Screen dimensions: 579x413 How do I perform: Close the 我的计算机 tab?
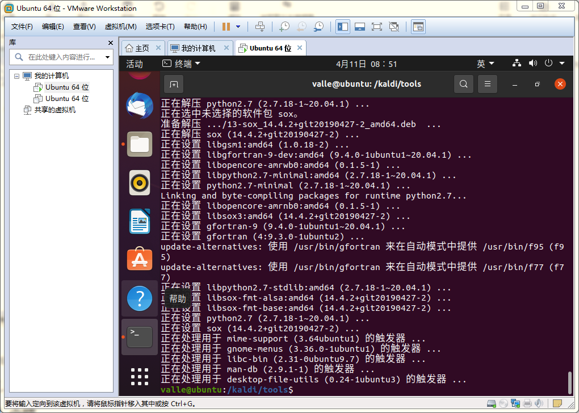pyautogui.click(x=226, y=48)
